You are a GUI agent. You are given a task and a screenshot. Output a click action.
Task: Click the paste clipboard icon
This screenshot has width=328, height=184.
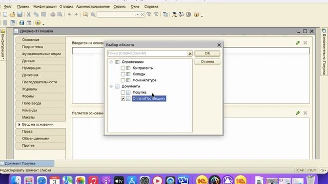tap(44, 14)
